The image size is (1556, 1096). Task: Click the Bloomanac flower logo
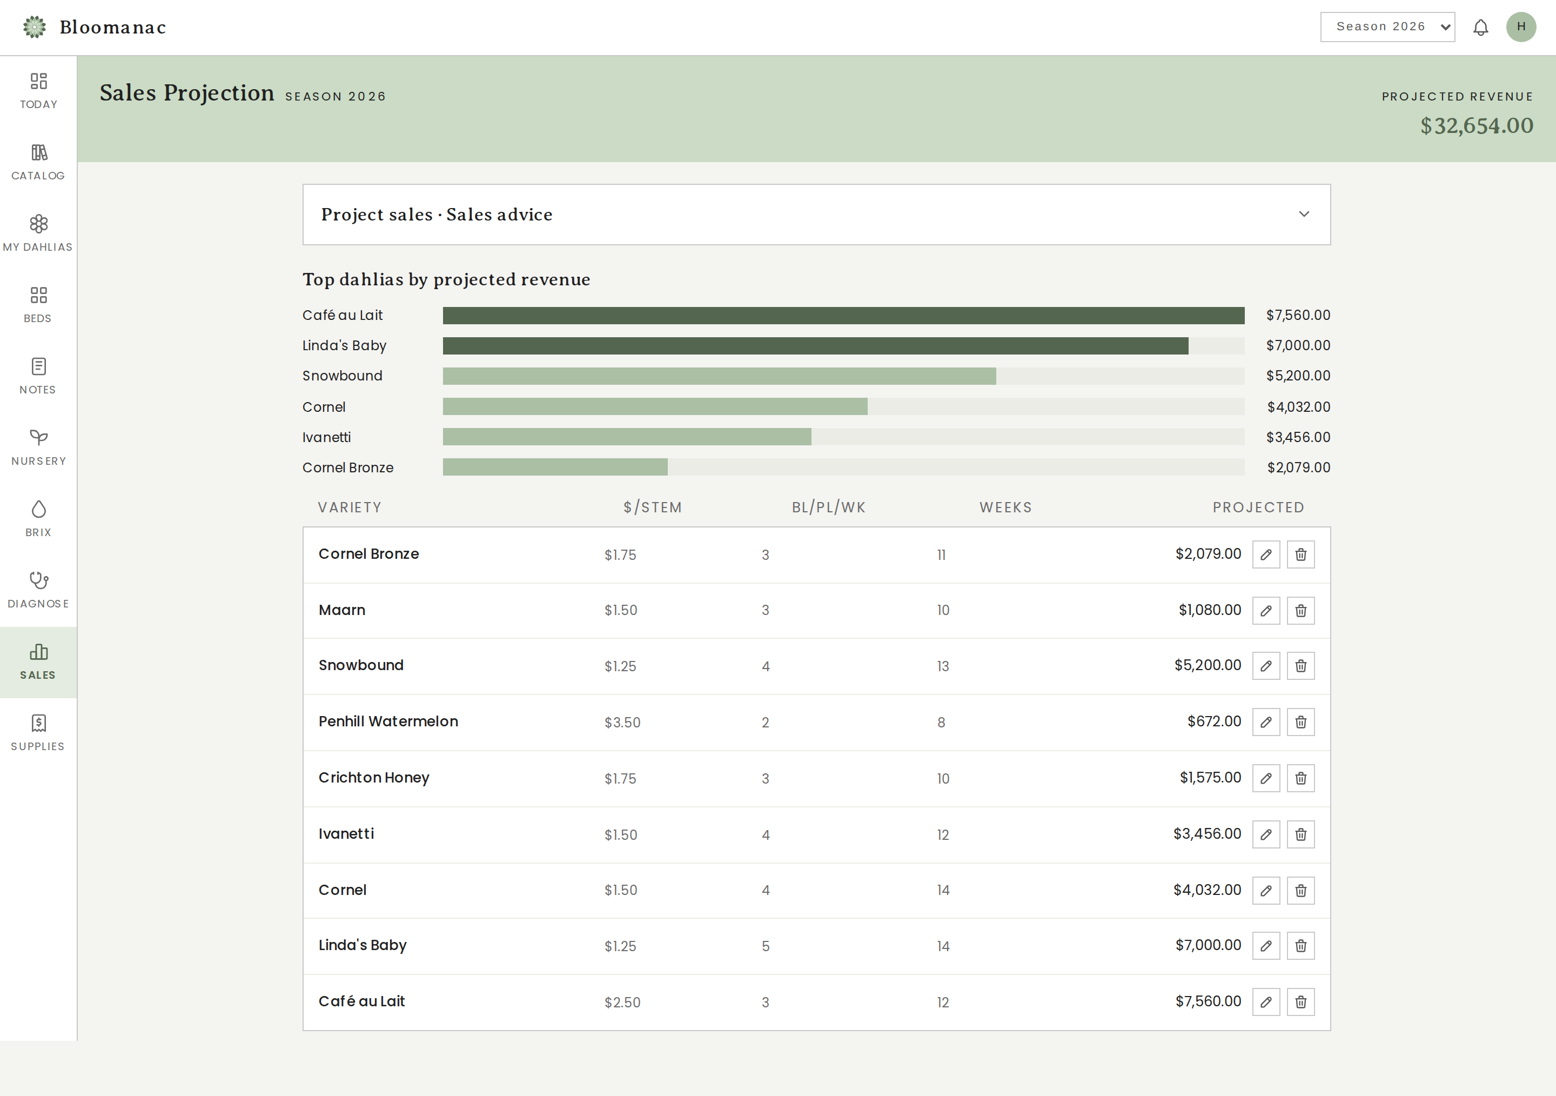coord(35,27)
